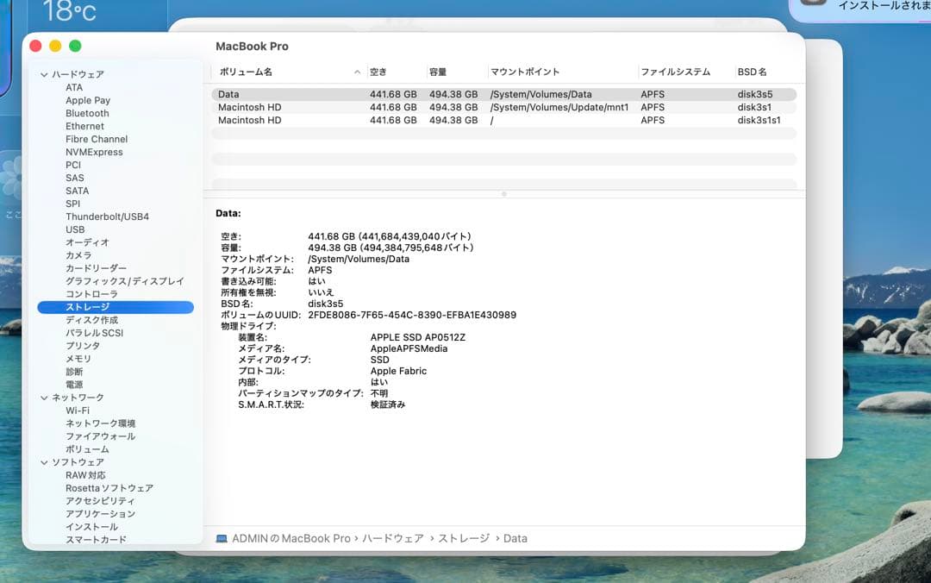Collapse the ハードウェア section
931x583 pixels.
click(x=44, y=75)
